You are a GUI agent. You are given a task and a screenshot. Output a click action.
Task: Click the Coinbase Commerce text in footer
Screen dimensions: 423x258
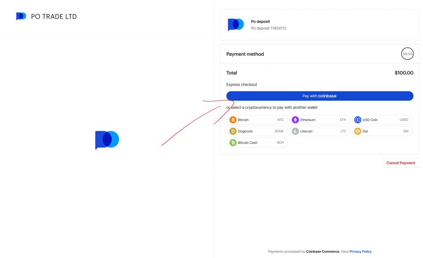click(323, 251)
